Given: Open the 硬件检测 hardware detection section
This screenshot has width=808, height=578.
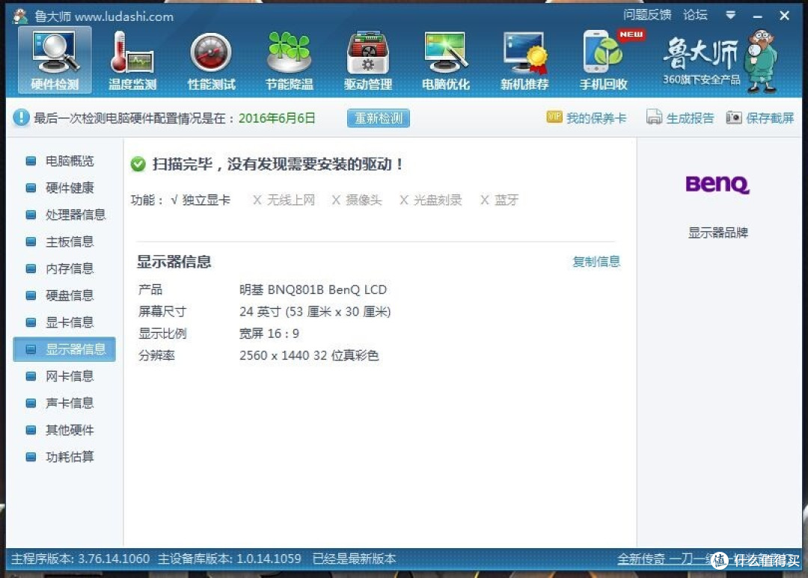Looking at the screenshot, I should click(x=55, y=61).
